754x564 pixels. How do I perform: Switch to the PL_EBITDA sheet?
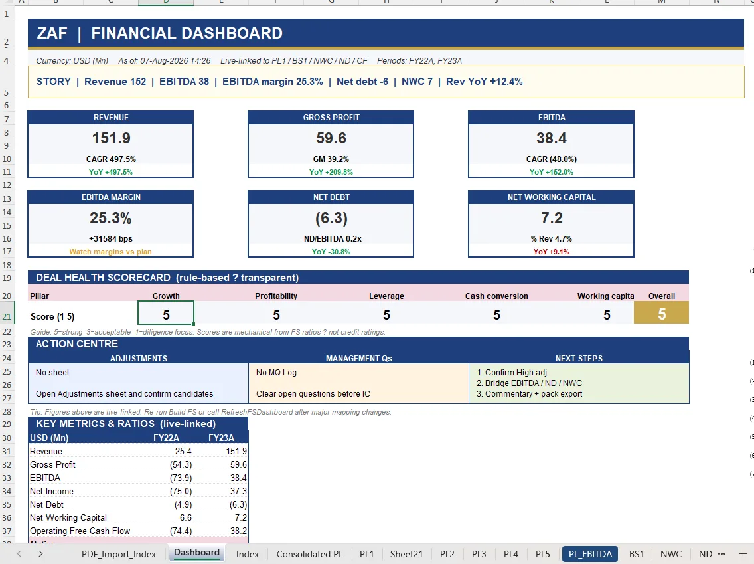point(590,554)
